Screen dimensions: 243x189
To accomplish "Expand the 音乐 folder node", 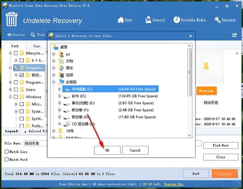I will (54, 68).
